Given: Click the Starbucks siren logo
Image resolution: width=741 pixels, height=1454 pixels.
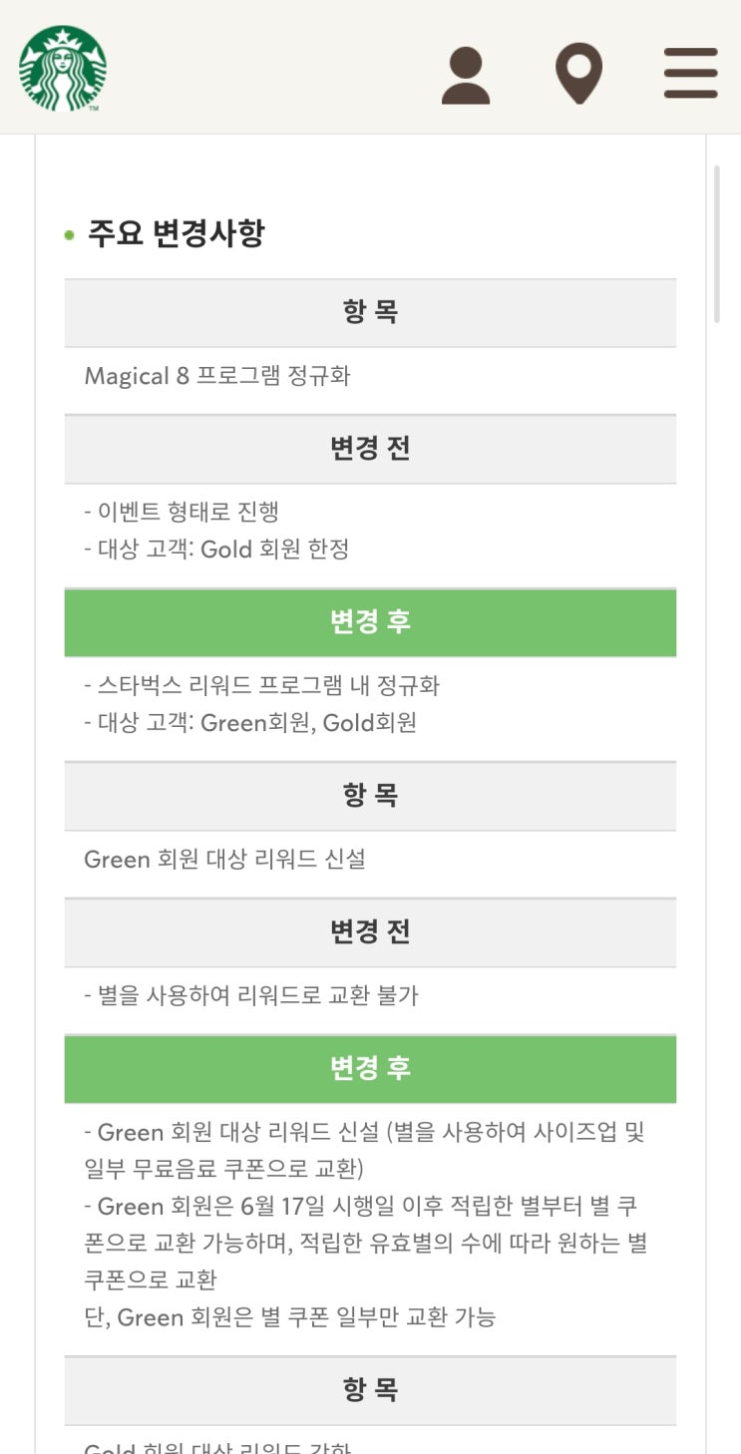Looking at the screenshot, I should click(62, 68).
